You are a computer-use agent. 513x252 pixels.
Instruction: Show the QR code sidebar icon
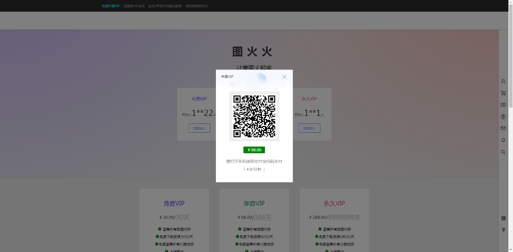tap(503, 218)
